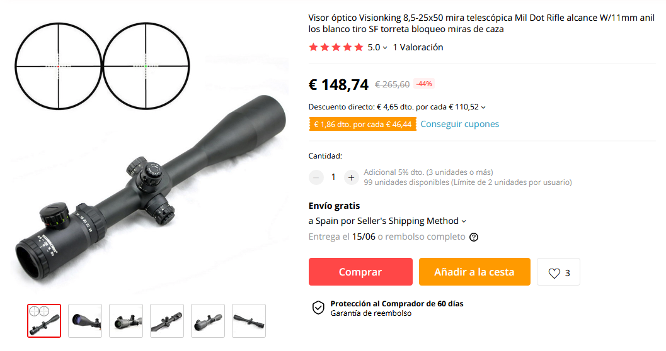Image resolution: width=666 pixels, height=351 pixels.
Task: Click the orange coupon discount tag
Action: tap(363, 124)
